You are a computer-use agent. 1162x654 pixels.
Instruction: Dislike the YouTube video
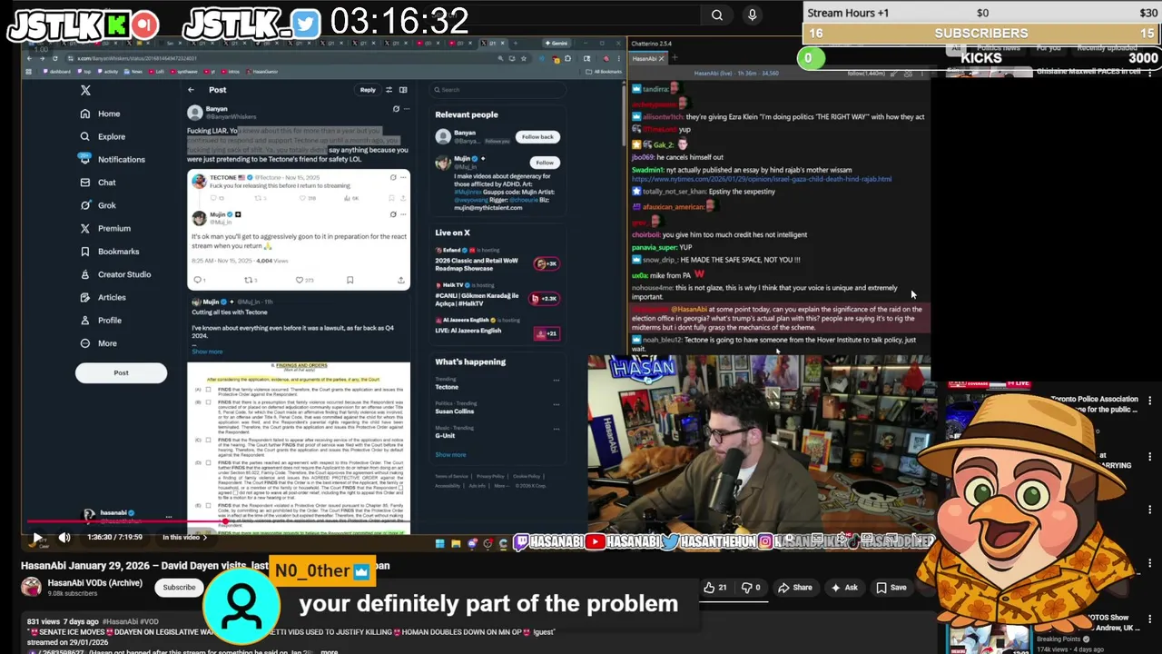click(751, 588)
